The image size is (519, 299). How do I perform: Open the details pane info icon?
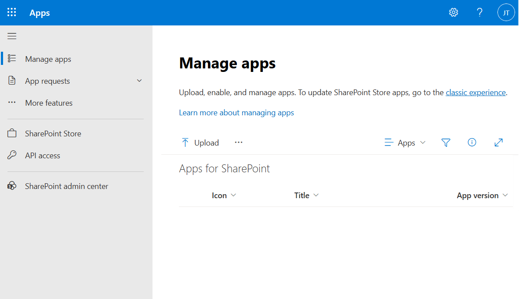point(472,142)
